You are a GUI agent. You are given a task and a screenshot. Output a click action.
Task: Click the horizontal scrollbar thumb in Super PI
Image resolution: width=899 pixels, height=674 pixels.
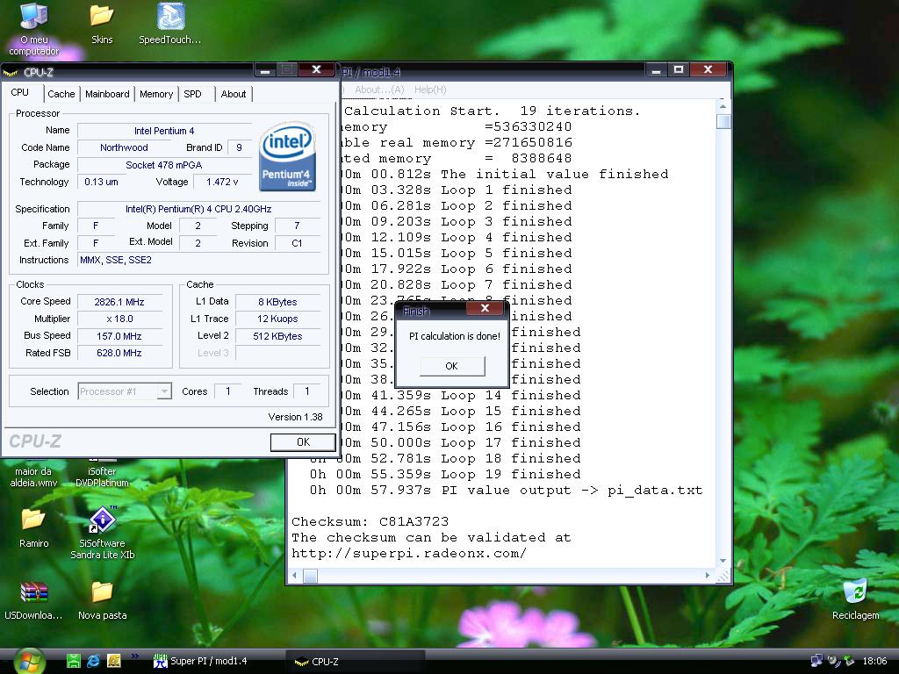point(310,576)
